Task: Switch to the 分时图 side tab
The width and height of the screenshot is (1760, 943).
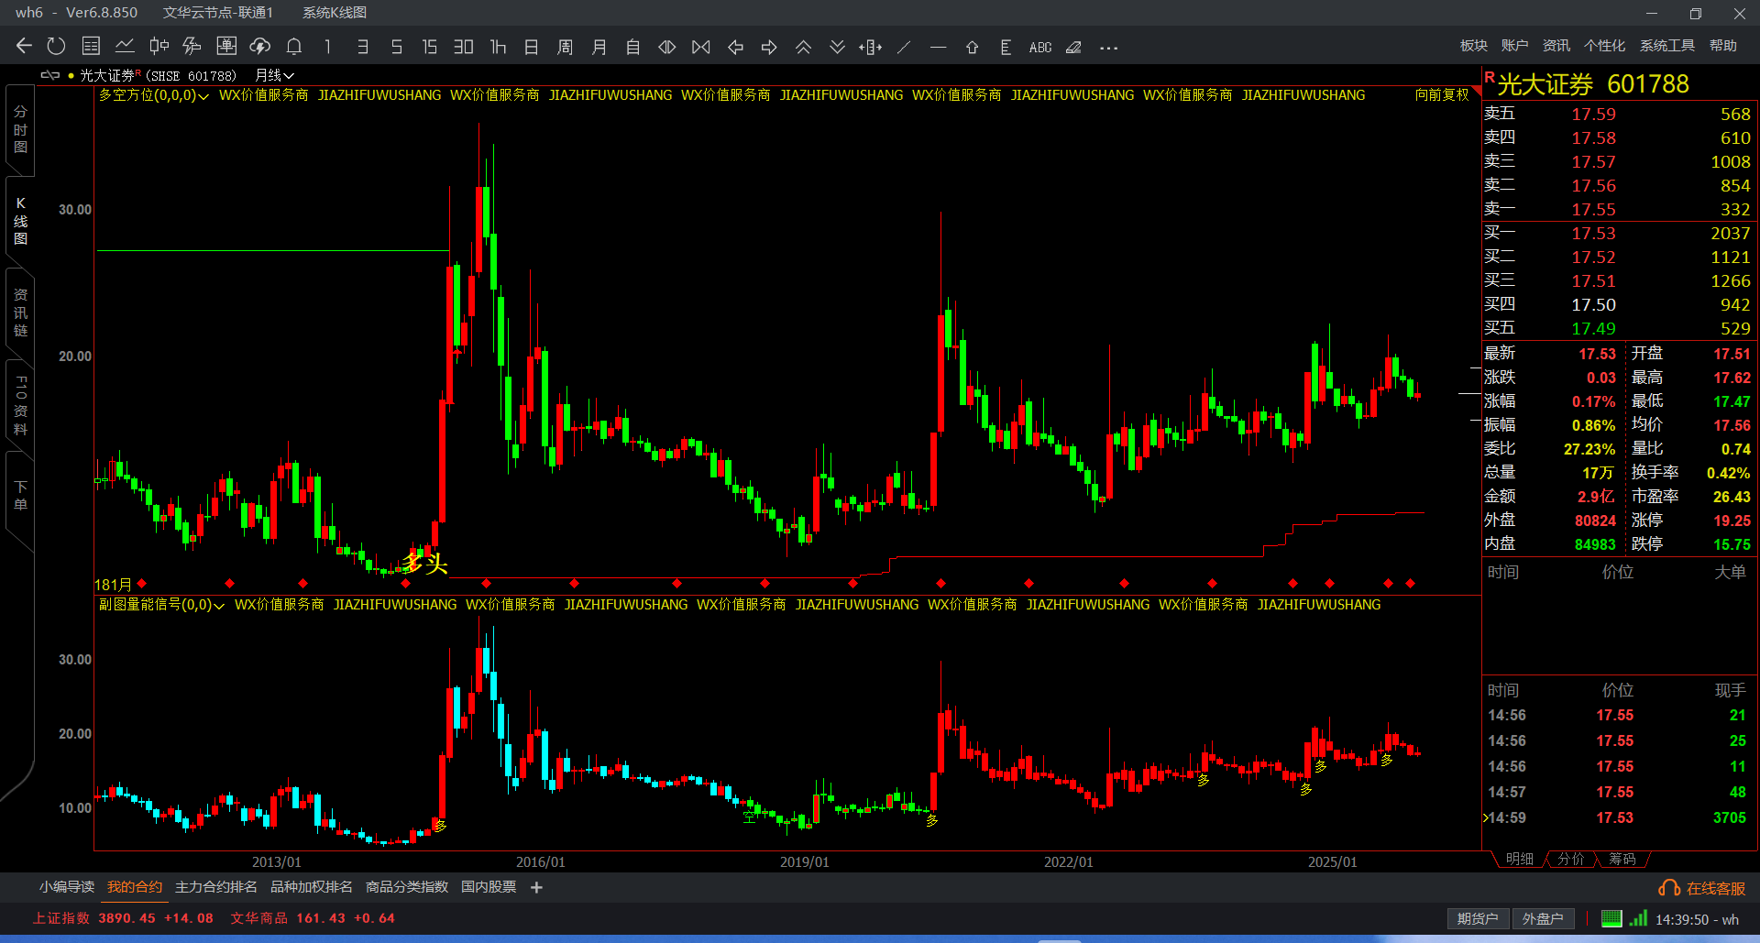Action: (x=20, y=129)
